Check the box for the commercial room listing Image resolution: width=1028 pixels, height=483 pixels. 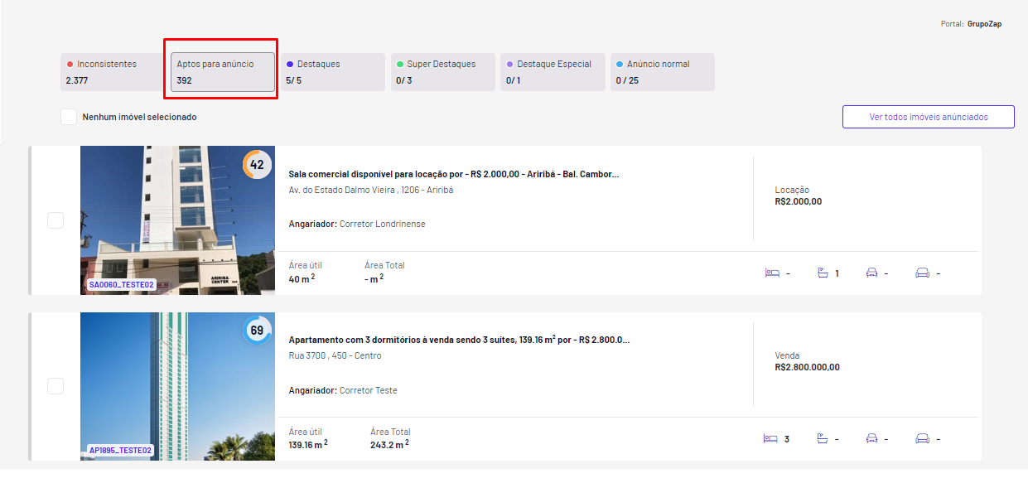pyautogui.click(x=56, y=220)
